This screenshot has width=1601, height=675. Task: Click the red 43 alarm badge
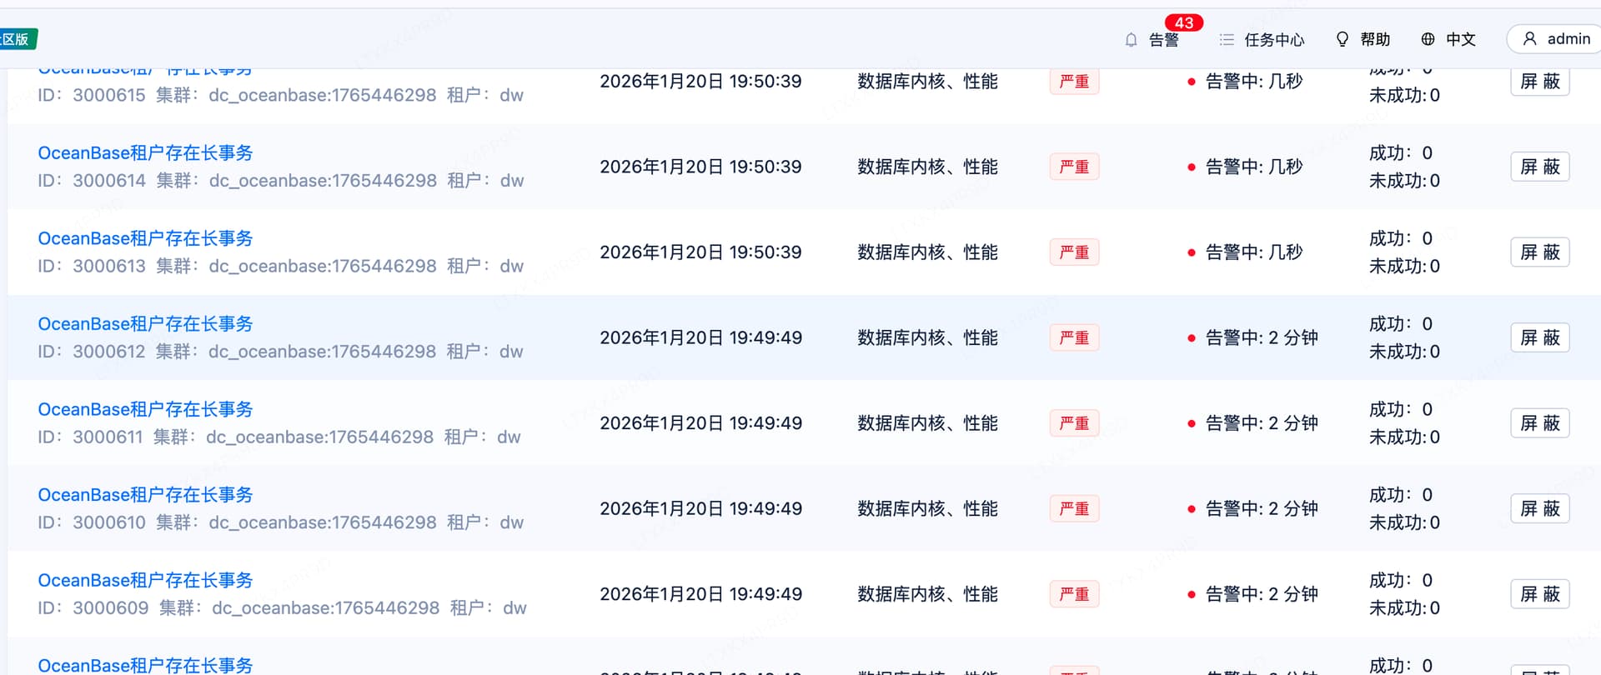(x=1184, y=23)
